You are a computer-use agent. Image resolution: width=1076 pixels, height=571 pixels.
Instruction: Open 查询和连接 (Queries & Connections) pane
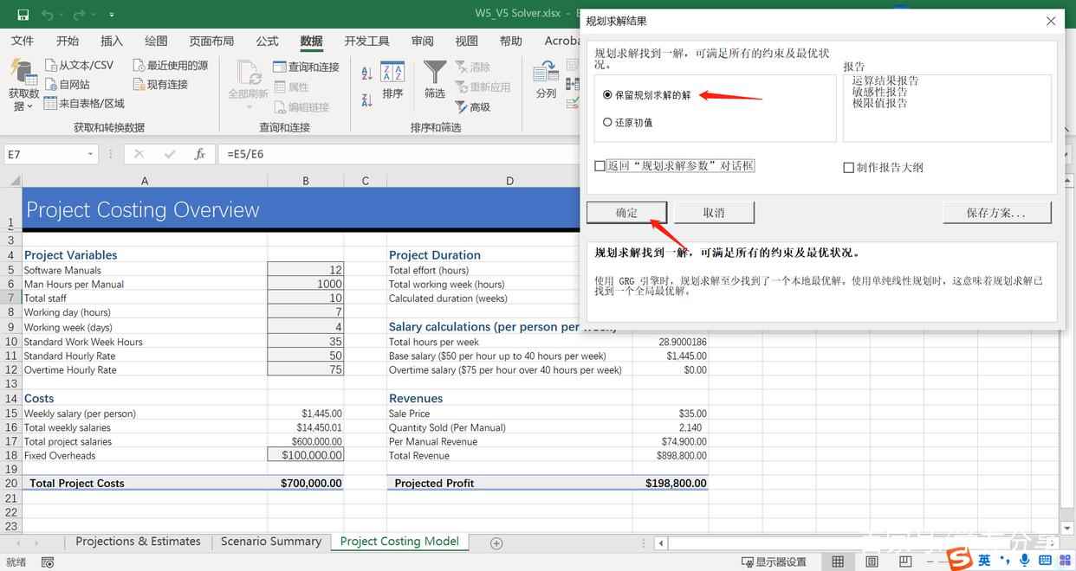(307, 67)
